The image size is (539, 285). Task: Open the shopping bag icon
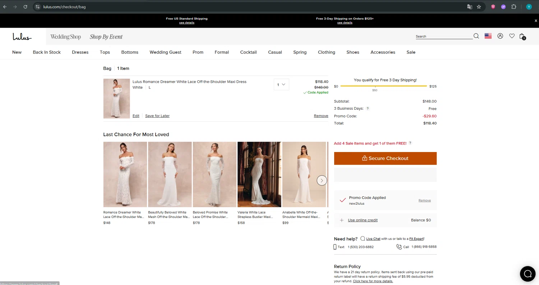coord(522,36)
